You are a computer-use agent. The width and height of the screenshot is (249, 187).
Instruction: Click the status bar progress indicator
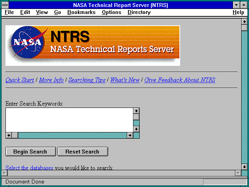(225, 182)
